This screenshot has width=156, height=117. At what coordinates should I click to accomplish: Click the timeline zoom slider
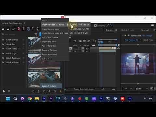tap(107, 89)
